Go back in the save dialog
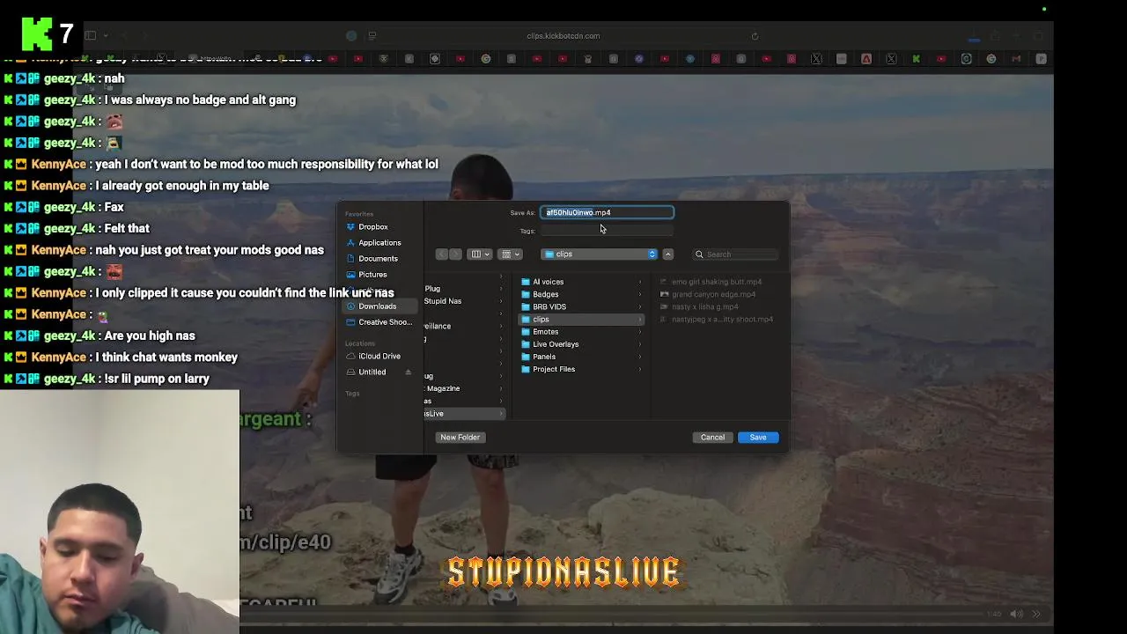This screenshot has width=1127, height=634. [442, 254]
